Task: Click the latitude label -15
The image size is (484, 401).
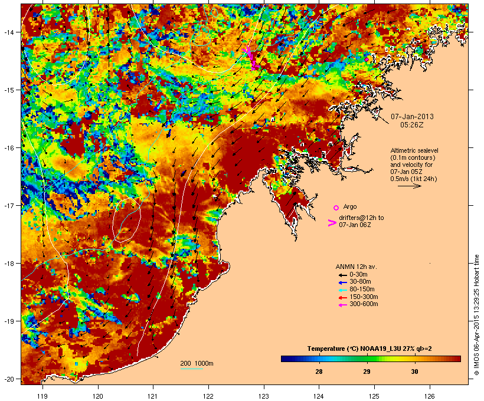Action: click(x=8, y=90)
